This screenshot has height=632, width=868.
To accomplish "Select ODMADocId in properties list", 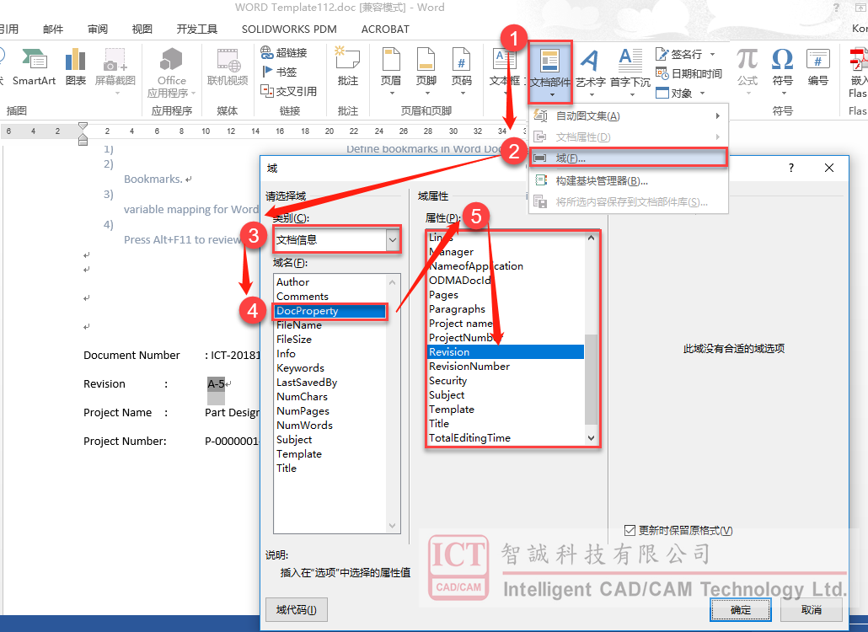I will coord(506,280).
